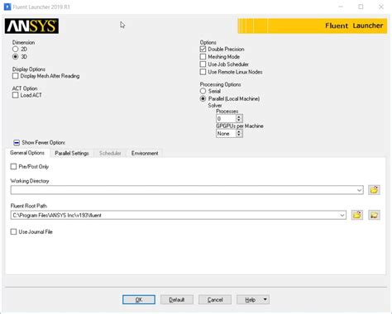
Task: Click last folder icon beside Fluent Root Path
Action: 374,215
